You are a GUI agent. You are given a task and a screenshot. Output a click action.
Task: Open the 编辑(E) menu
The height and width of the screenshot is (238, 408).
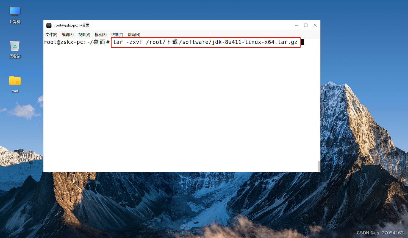click(68, 35)
